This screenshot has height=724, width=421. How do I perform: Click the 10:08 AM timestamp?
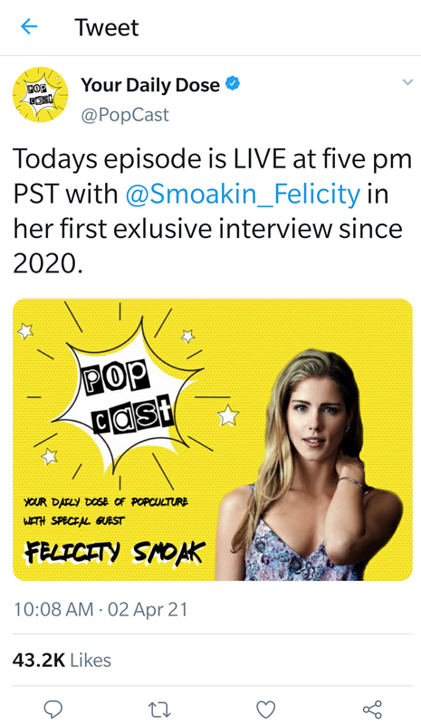[x=53, y=609]
